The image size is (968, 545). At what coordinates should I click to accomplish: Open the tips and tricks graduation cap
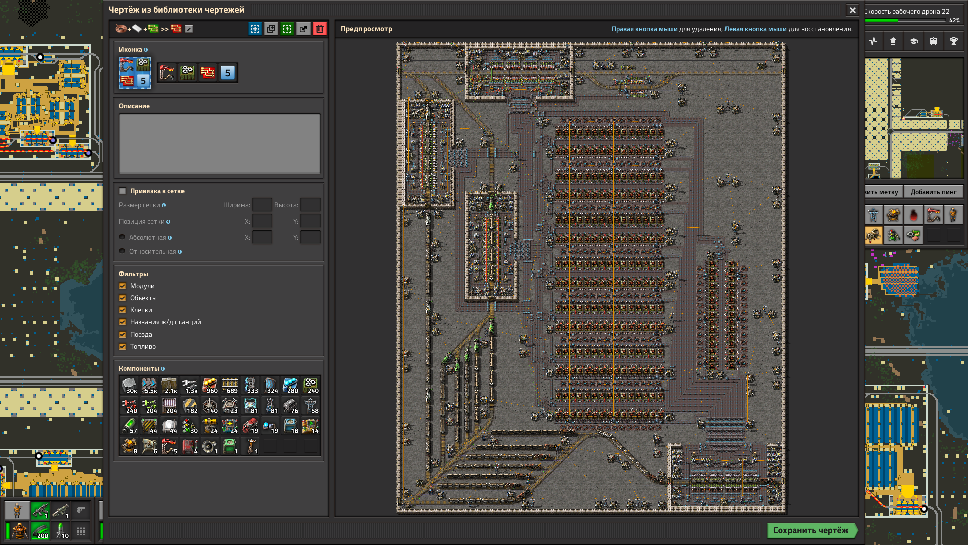tap(914, 41)
